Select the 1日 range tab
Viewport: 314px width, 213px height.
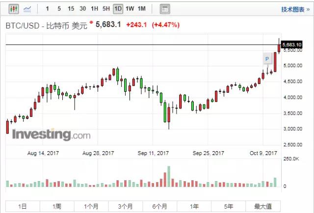pyautogui.click(x=23, y=206)
